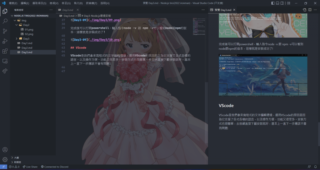Open Run and Debug view
The width and height of the screenshot is (320, 170).
pos(5,41)
